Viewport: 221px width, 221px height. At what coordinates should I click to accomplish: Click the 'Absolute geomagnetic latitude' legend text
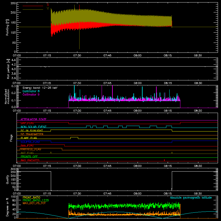pyautogui.click(x=191, y=198)
